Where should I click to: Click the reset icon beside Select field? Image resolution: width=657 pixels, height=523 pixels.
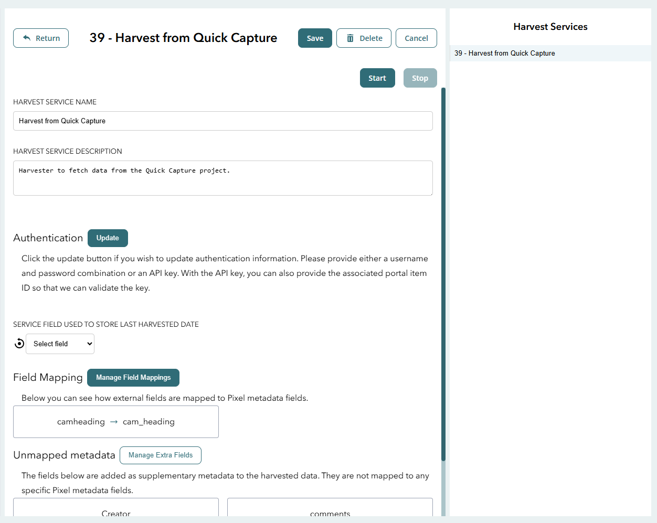[x=19, y=344]
